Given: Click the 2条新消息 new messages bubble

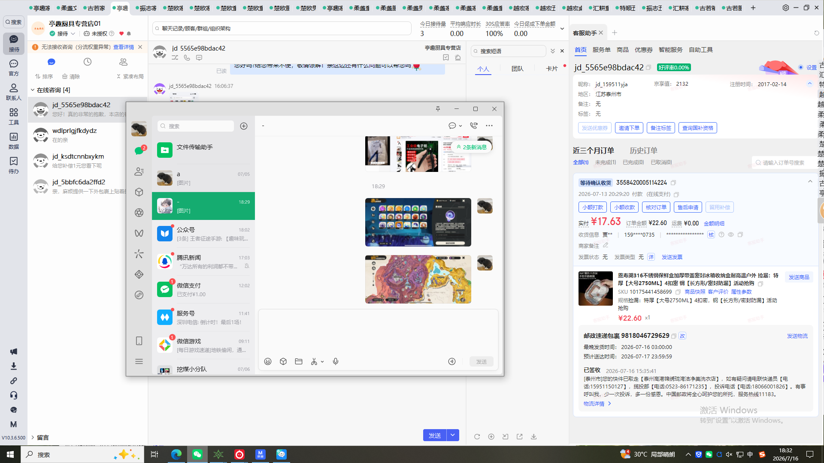Looking at the screenshot, I should pos(471,147).
